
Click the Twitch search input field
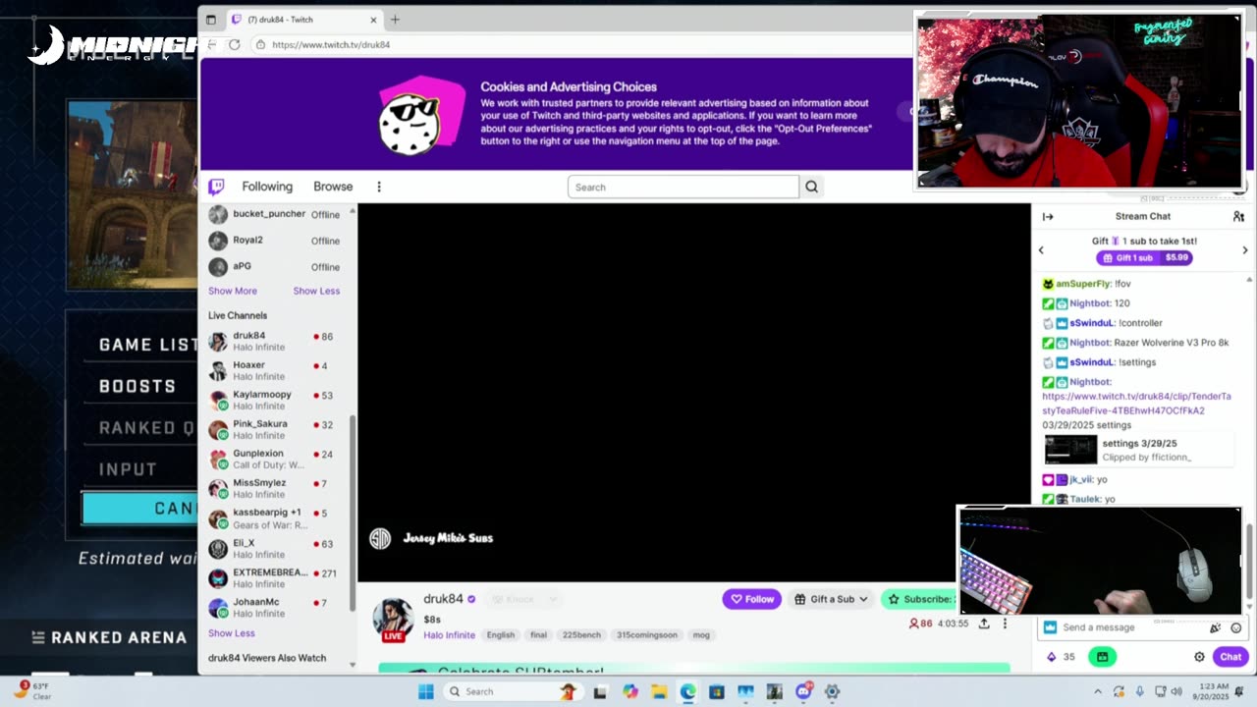(683, 187)
